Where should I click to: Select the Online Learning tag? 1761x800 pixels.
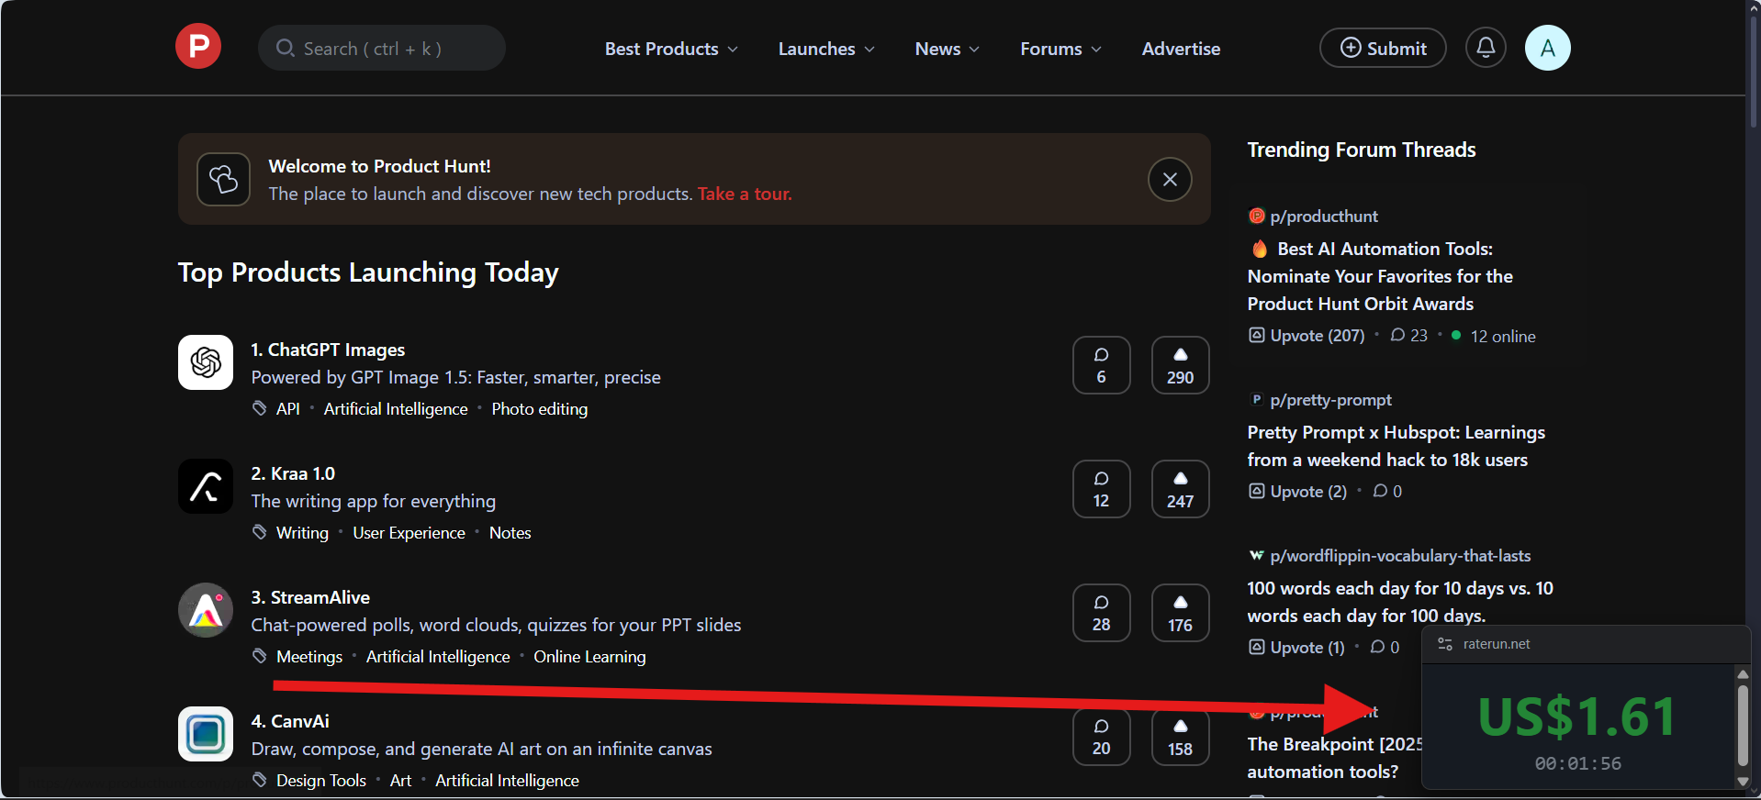(x=590, y=657)
